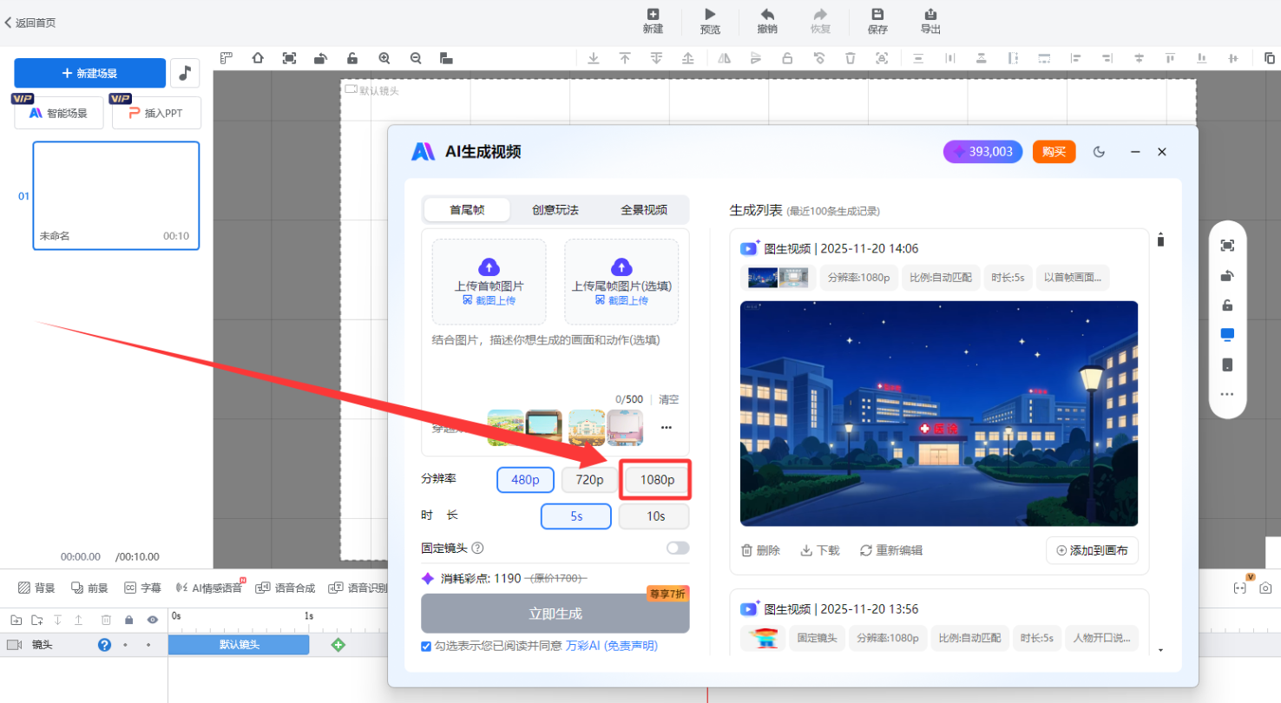Click the orange 购买 button
The image size is (1281, 703).
1054,152
